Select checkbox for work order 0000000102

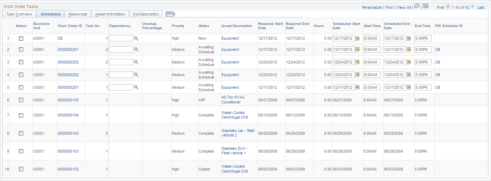[21, 169]
